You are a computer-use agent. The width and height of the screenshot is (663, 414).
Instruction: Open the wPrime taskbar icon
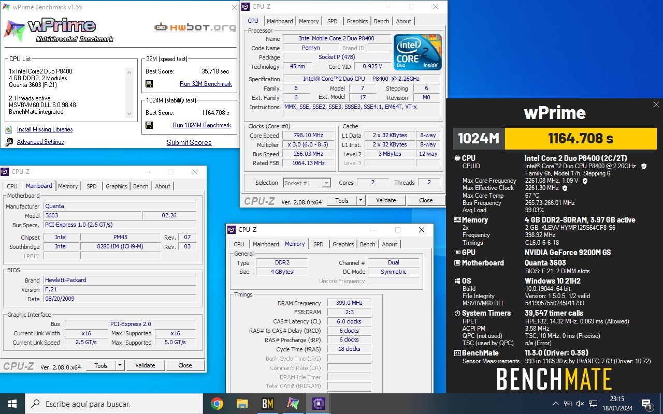click(293, 404)
